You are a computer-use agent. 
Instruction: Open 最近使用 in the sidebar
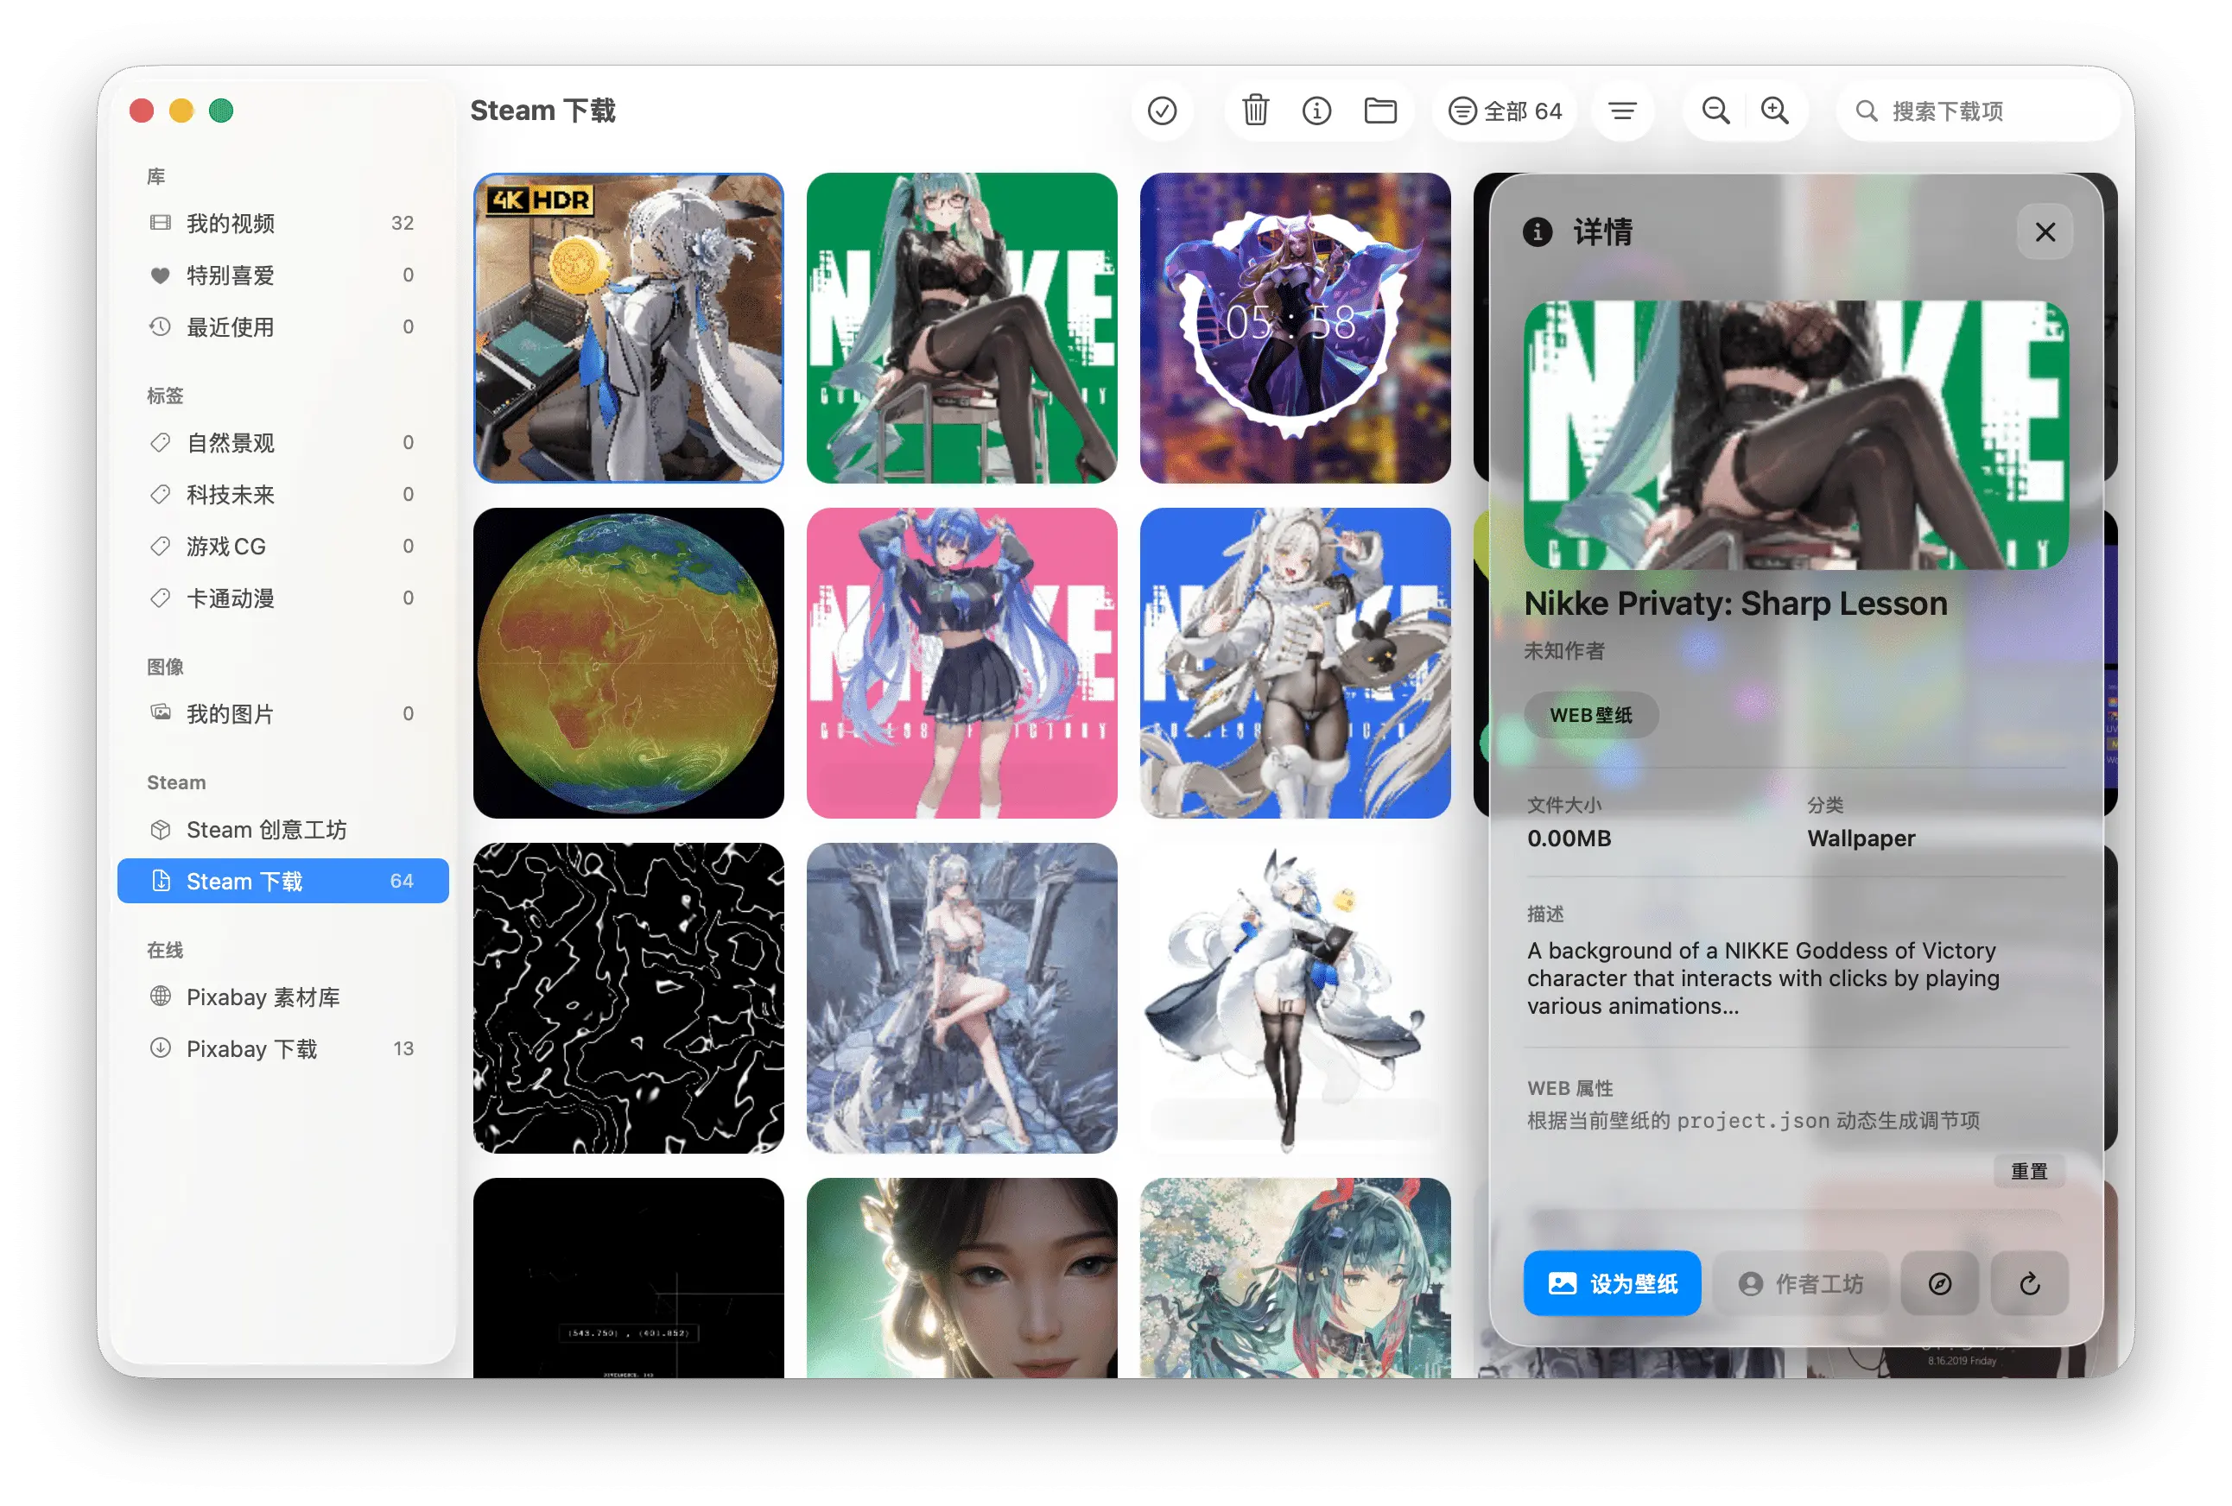tap(282, 327)
